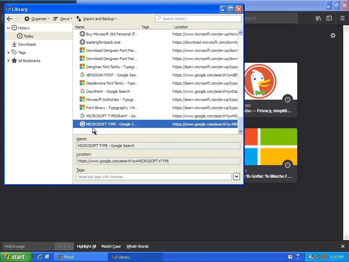The height and width of the screenshot is (262, 349).
Task: Open new tab settings gear in Mypal
Action: [333, 35]
